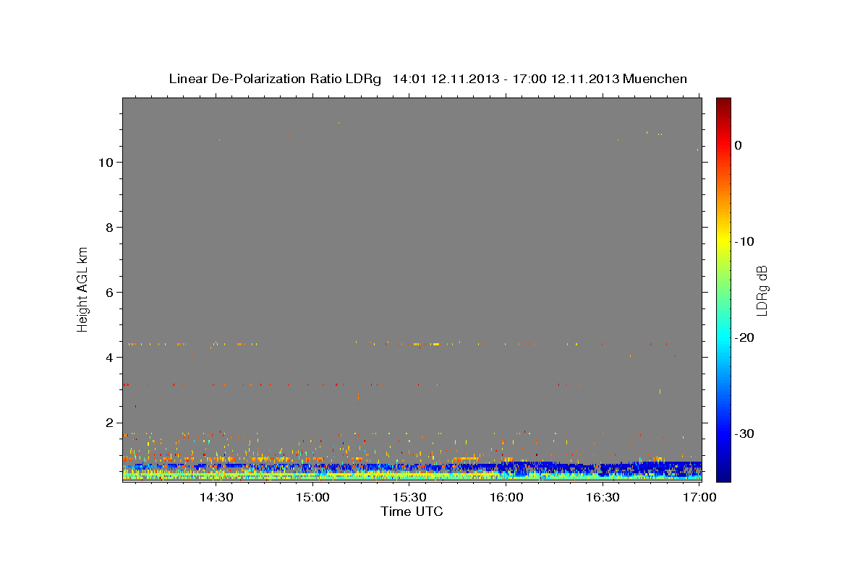
Task: Click the colorbar tick label "-30"
Action: click(x=744, y=433)
